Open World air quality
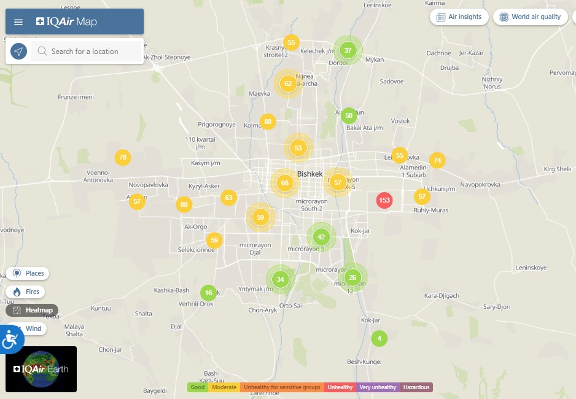The image size is (576, 399). click(x=530, y=17)
